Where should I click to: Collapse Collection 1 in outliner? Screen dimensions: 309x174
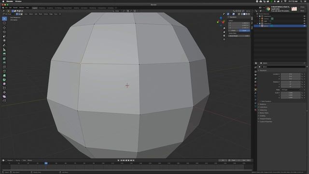(257, 16)
